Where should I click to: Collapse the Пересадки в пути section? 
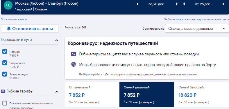pos(57,40)
